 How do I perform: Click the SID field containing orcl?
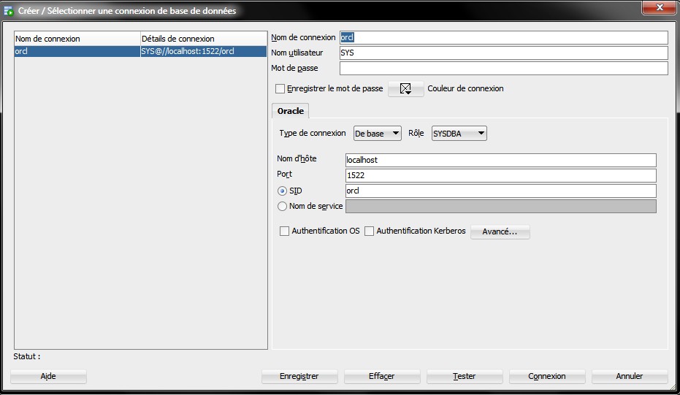point(501,191)
